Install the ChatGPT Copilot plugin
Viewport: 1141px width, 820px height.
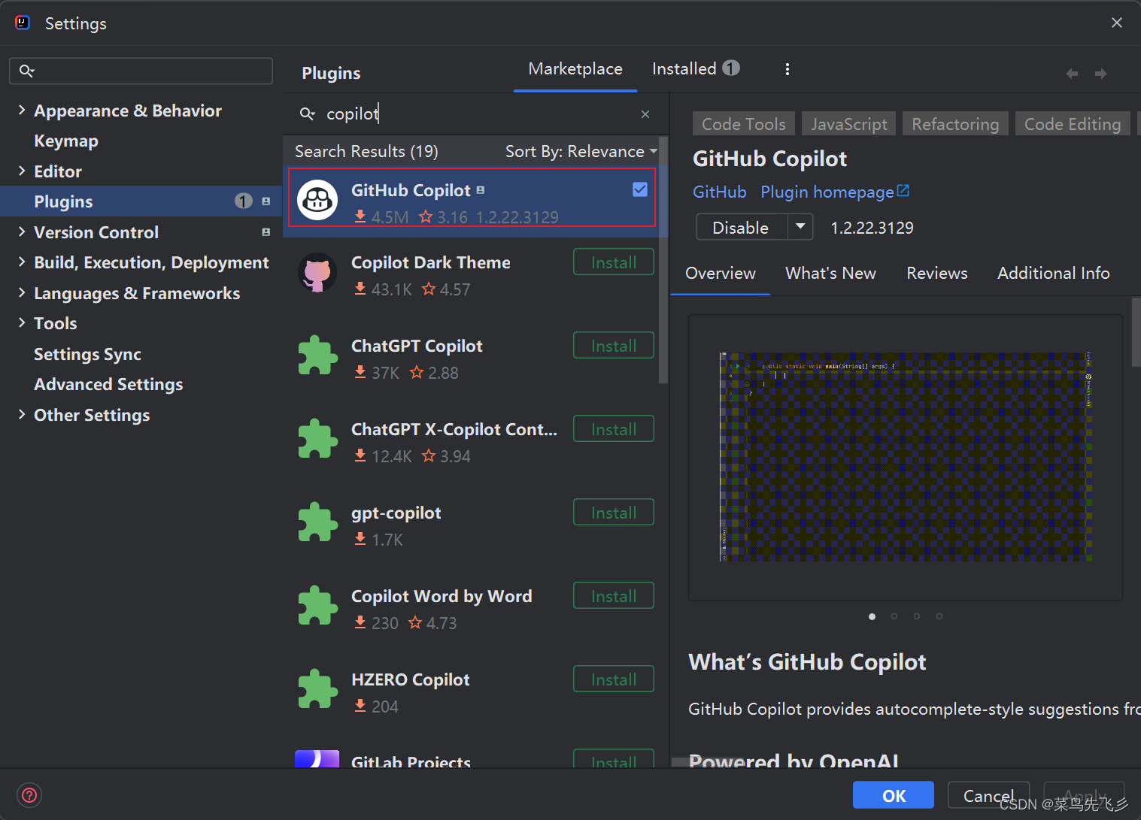pyautogui.click(x=614, y=346)
